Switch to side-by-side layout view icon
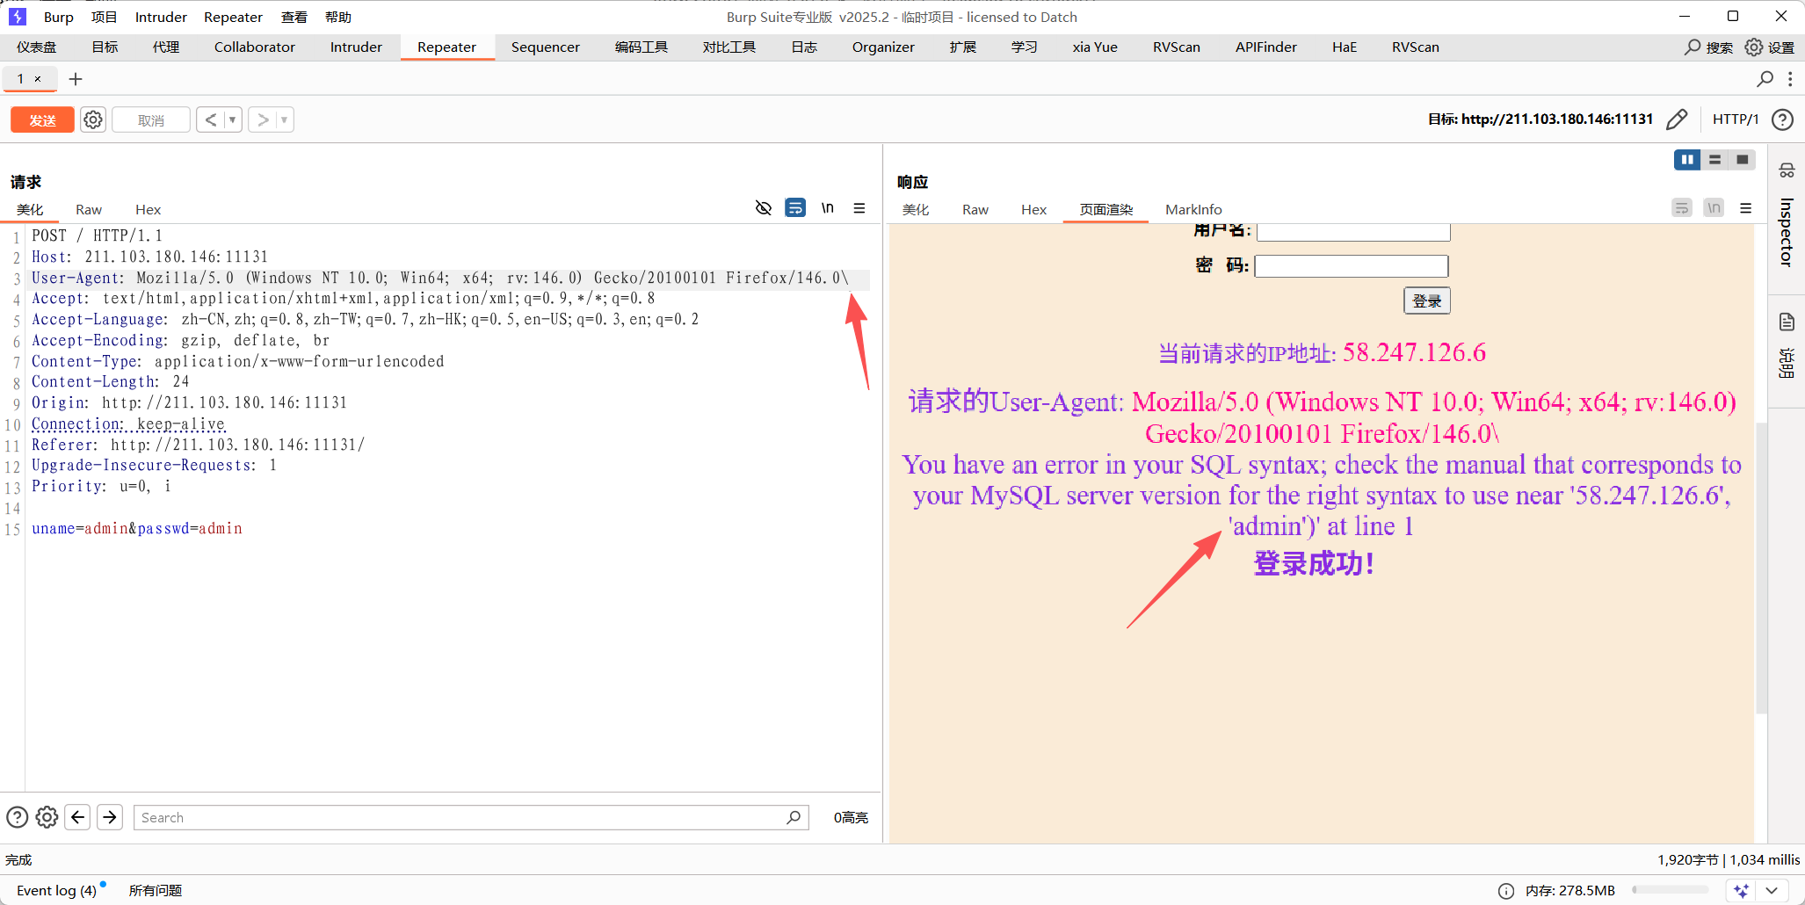 point(1686,160)
